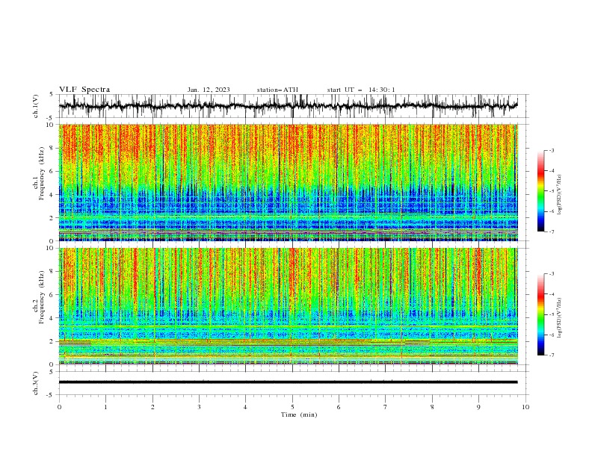
Task: Click the ch.2 spectrogram image
Action: (288, 306)
